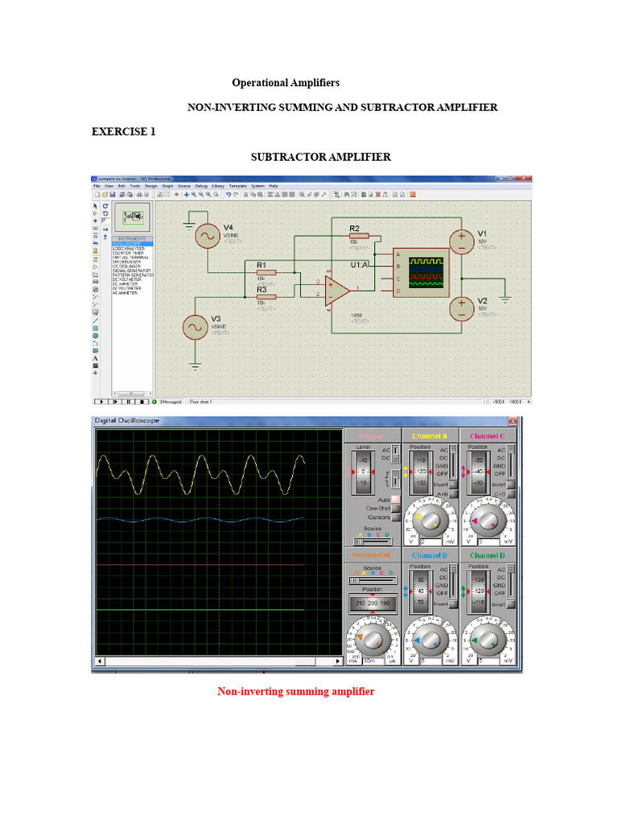The image size is (618, 824).
Task: Click the Horizontal timebase value field
Action: (x=373, y=661)
